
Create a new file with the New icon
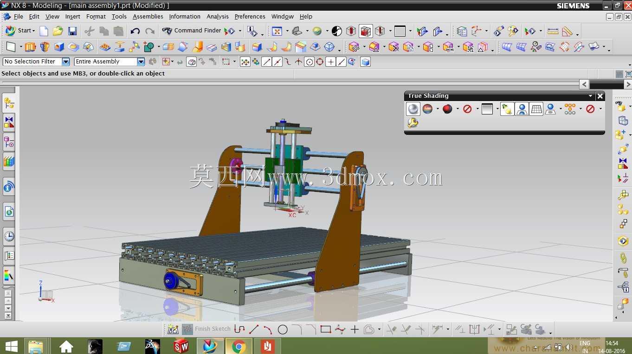pos(44,31)
